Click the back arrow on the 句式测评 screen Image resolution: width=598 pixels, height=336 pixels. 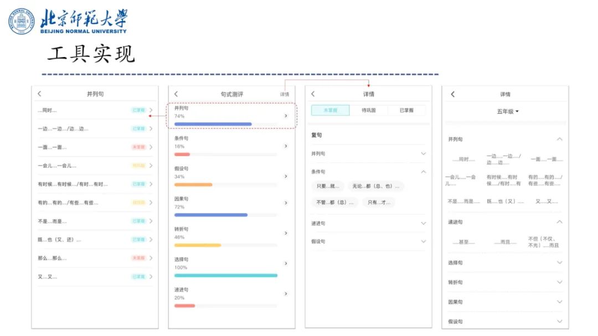[175, 94]
